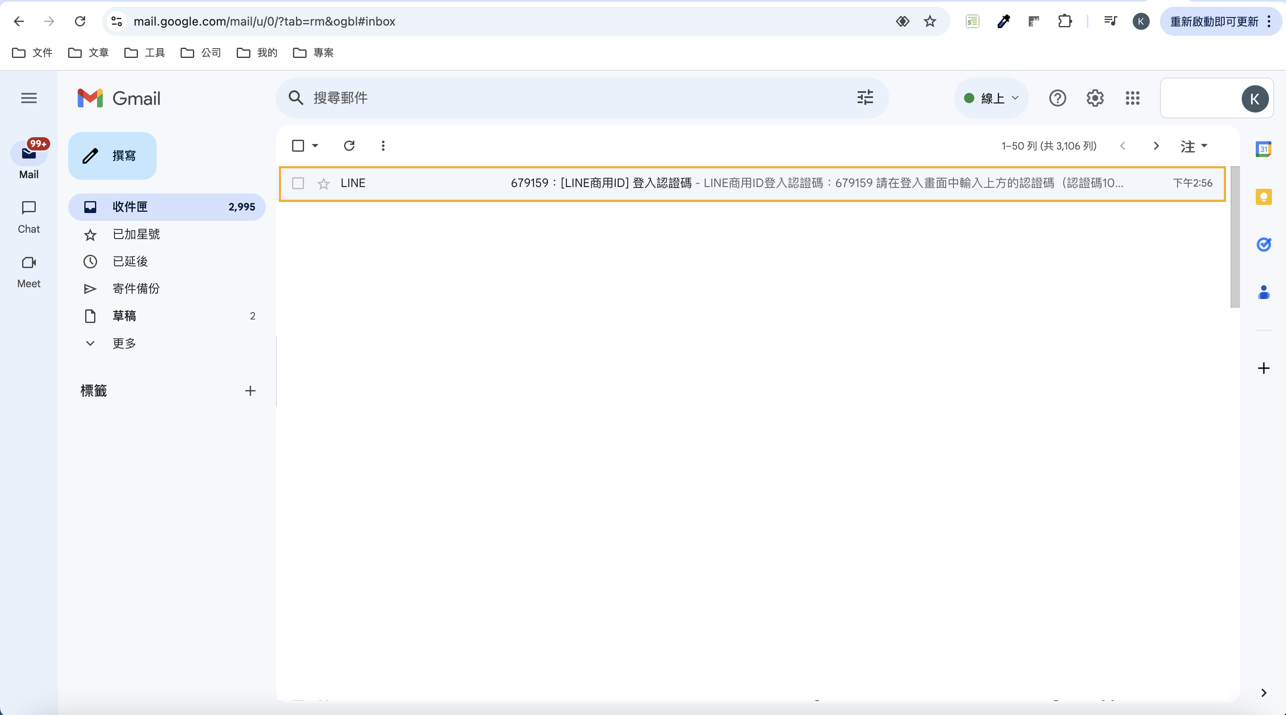Open Contacts side panel
This screenshot has width=1286, height=715.
pyautogui.click(x=1263, y=292)
